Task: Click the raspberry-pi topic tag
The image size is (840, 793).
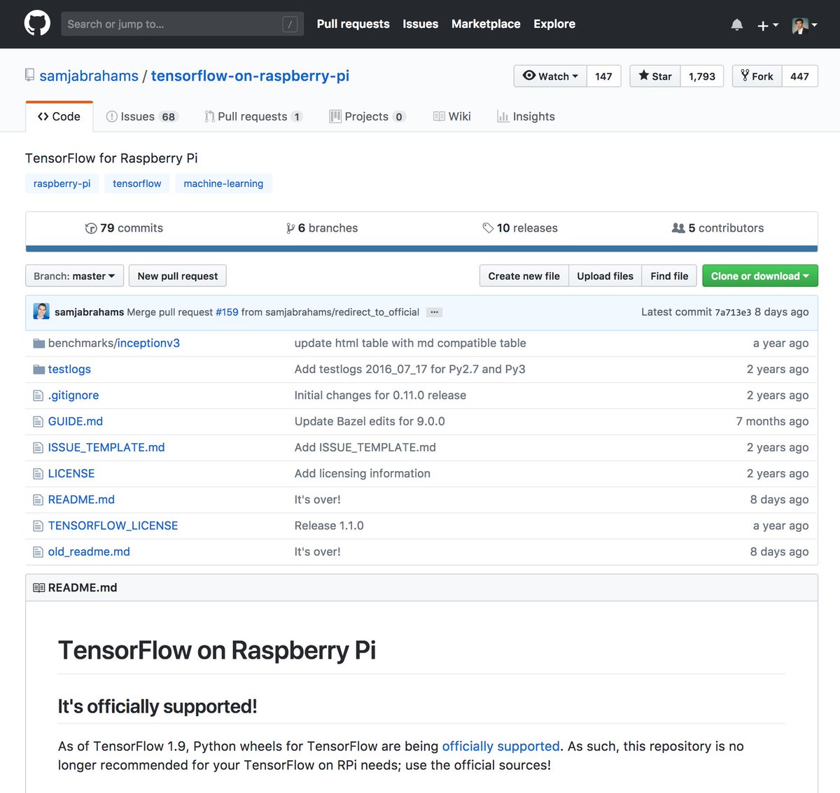Action: click(62, 183)
